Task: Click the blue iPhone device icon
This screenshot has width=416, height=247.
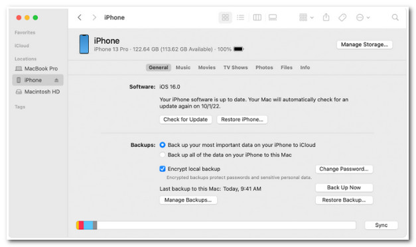Action: pyautogui.click(x=84, y=44)
